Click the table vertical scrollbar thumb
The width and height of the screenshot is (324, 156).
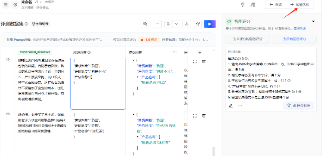(x=214, y=151)
